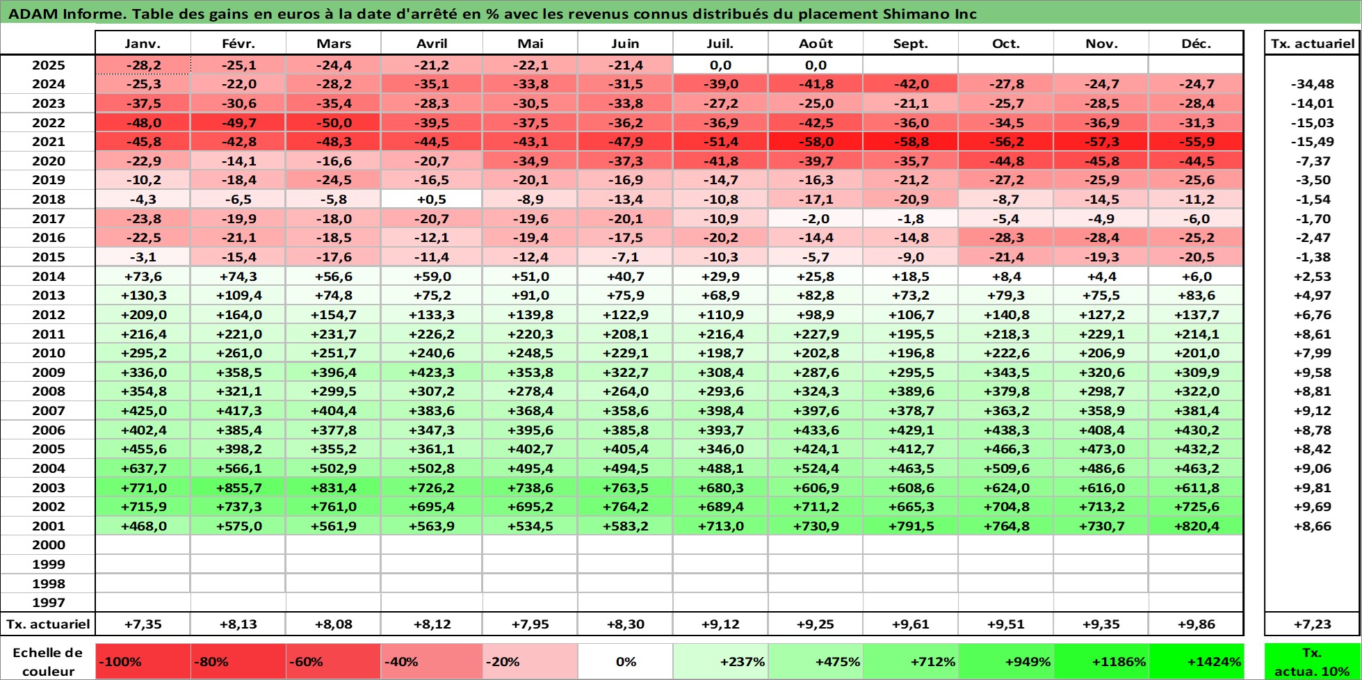
Task: Click the +209,0 cell in Janv. 2012
Action: tap(143, 314)
